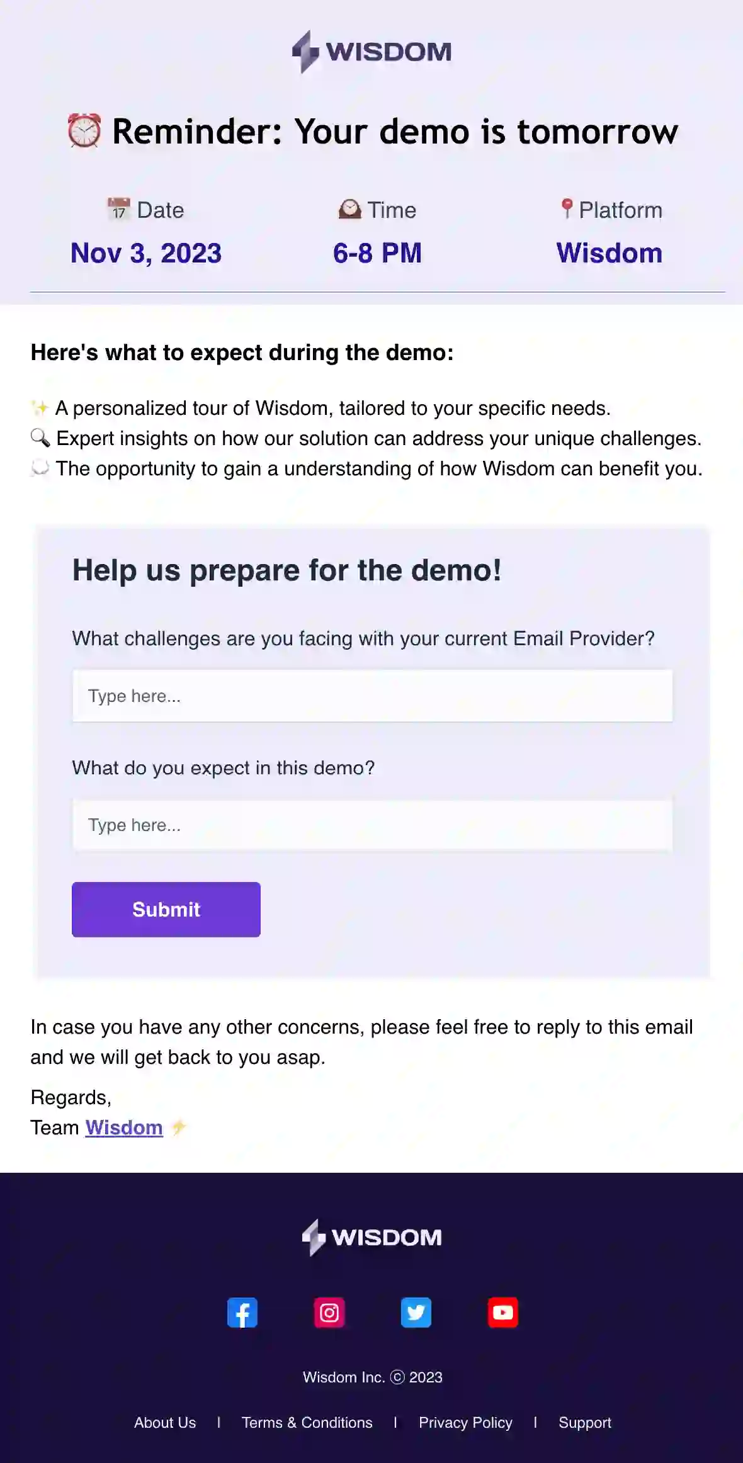Open the Support page
This screenshot has width=743, height=1463.
coord(584,1423)
